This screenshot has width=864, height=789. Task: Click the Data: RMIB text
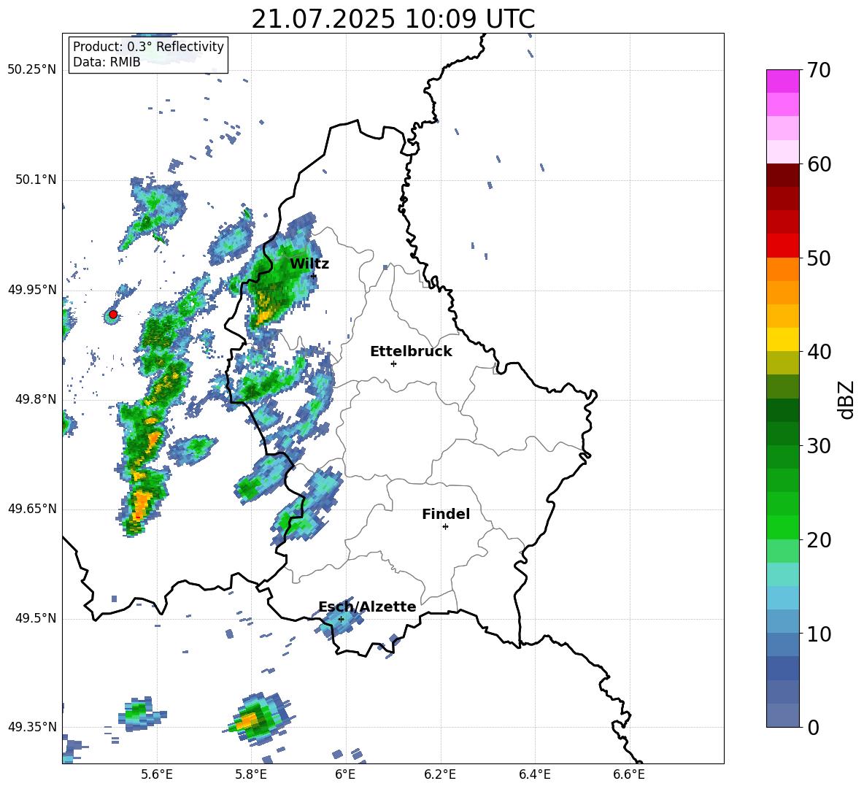[x=107, y=62]
